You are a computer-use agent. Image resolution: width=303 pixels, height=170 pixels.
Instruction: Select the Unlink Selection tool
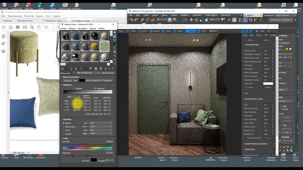(x=147, y=20)
